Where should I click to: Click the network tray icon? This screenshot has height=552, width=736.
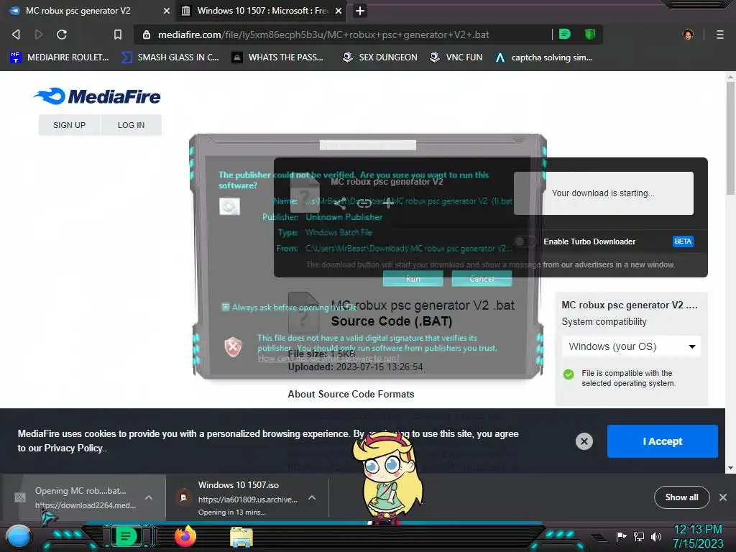(x=639, y=536)
